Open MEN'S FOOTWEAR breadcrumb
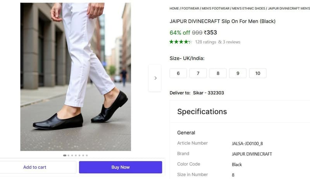The width and height of the screenshot is (310, 179). tap(215, 8)
